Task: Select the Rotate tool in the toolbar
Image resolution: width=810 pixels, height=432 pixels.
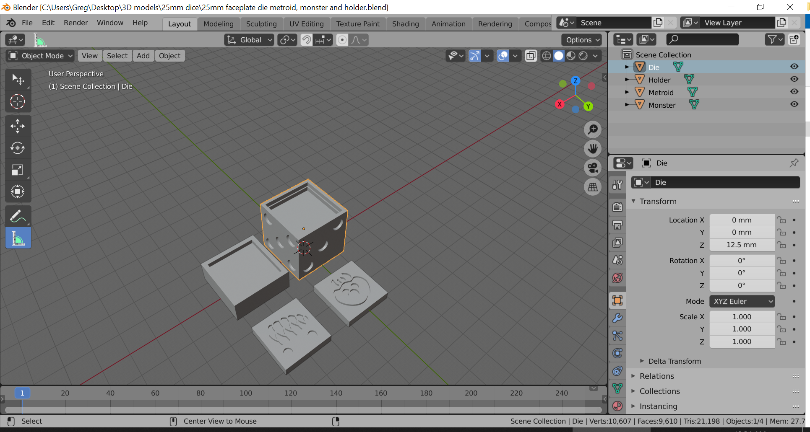Action: [18, 148]
